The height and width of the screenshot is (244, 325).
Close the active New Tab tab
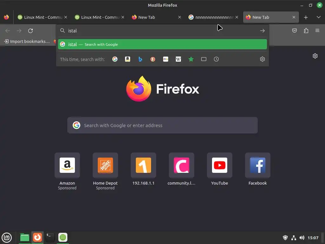tap(294, 17)
